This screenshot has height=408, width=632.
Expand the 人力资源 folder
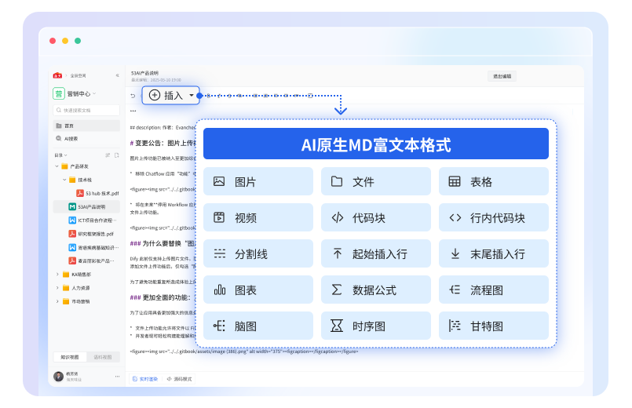tap(57, 288)
